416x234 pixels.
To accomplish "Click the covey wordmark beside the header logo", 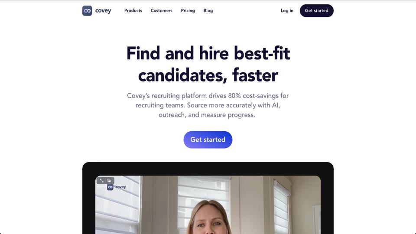I will (103, 10).
